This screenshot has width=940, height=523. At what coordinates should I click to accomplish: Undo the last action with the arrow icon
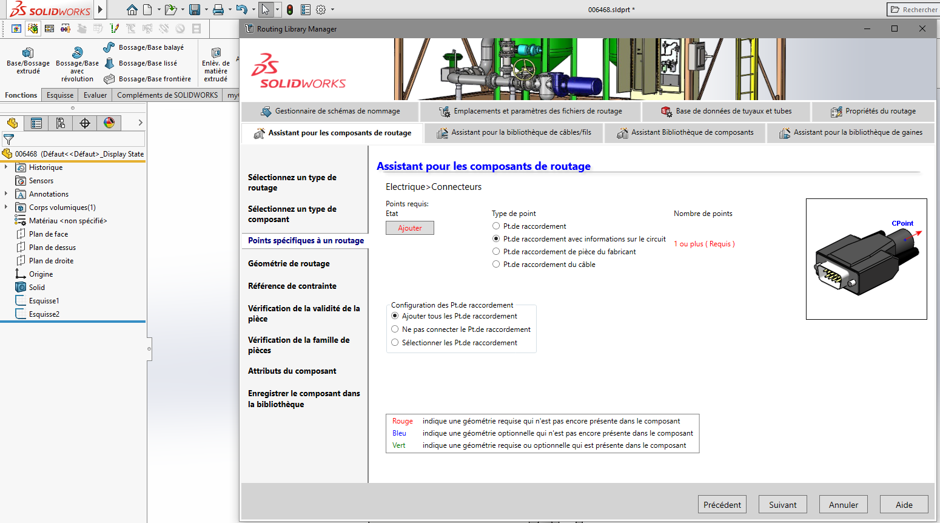241,10
